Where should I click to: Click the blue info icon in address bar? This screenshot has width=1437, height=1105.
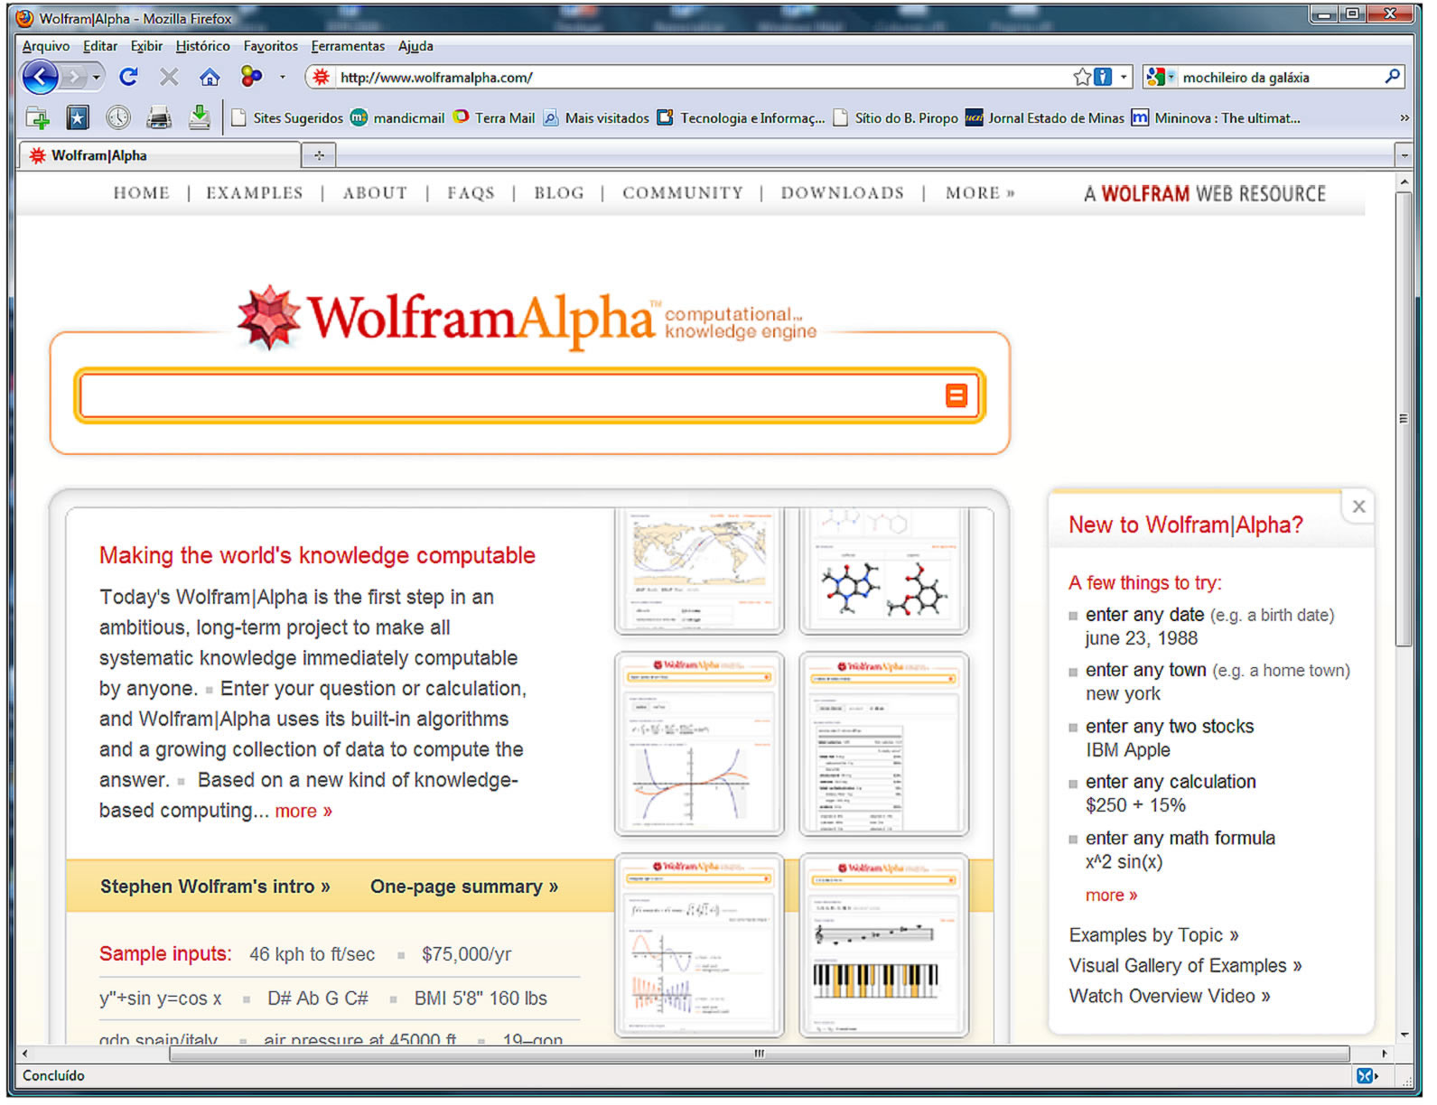(1103, 77)
